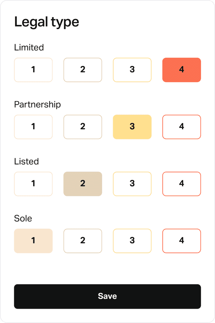Click the Partnership section label

(x=37, y=105)
